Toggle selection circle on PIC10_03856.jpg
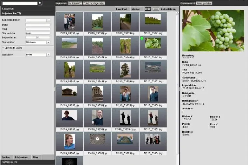 [x=142, y=86]
